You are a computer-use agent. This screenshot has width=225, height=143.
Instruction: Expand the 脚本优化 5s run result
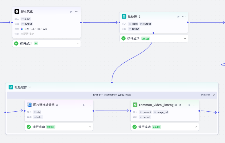tap(78, 44)
